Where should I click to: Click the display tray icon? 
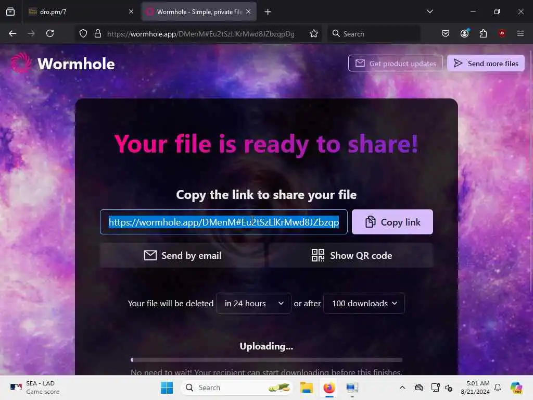(435, 387)
